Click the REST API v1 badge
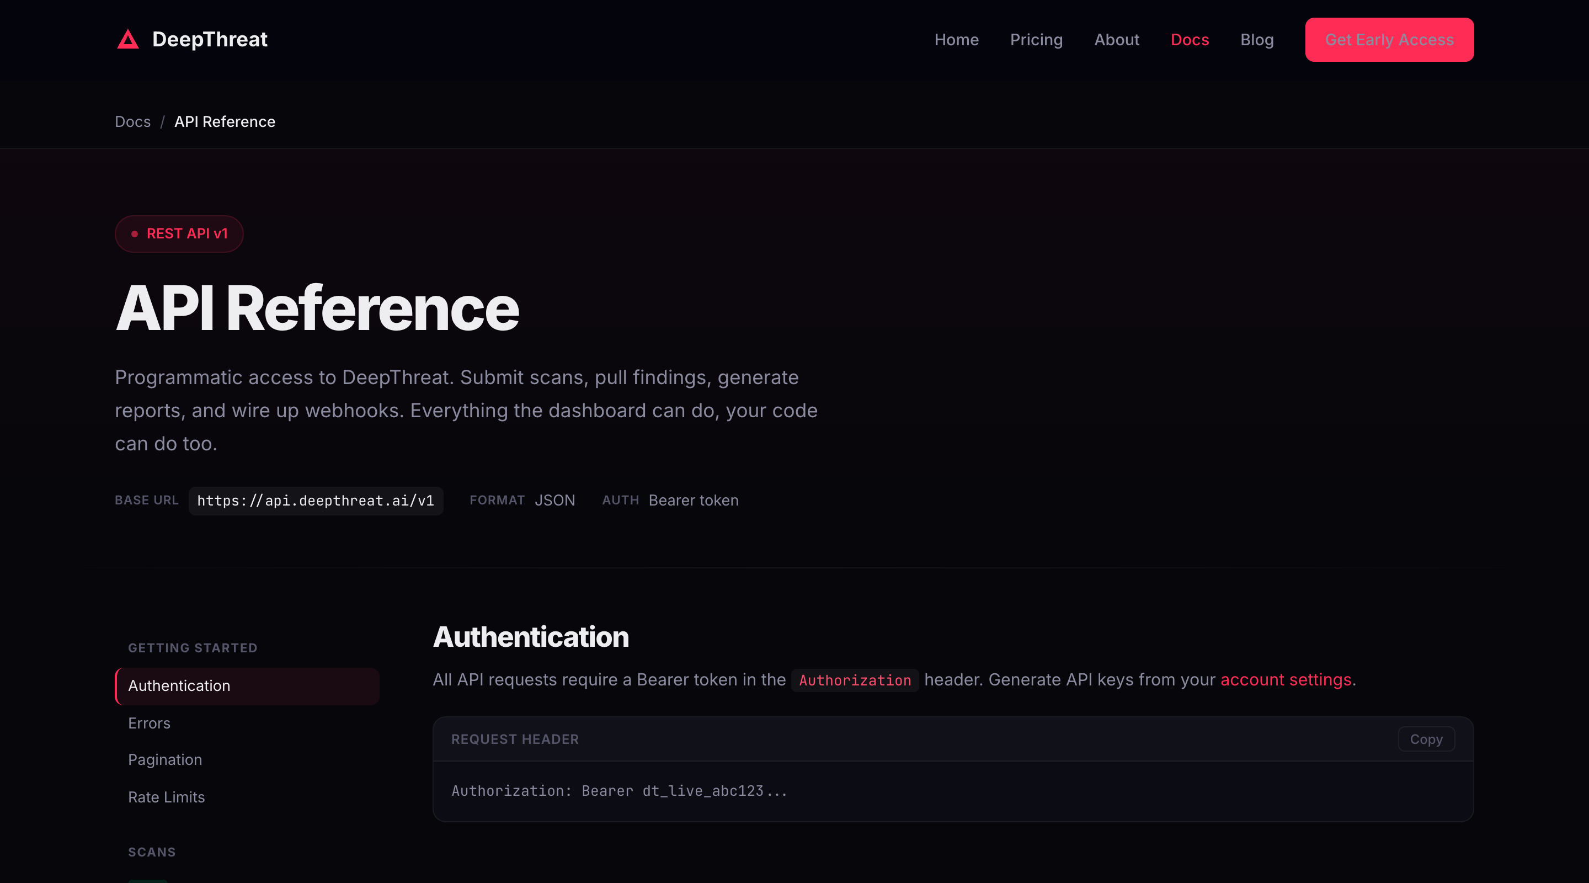1589x883 pixels. pos(179,233)
